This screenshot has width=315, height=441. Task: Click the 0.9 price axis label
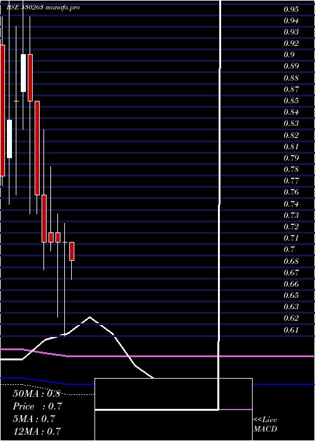[x=289, y=55]
